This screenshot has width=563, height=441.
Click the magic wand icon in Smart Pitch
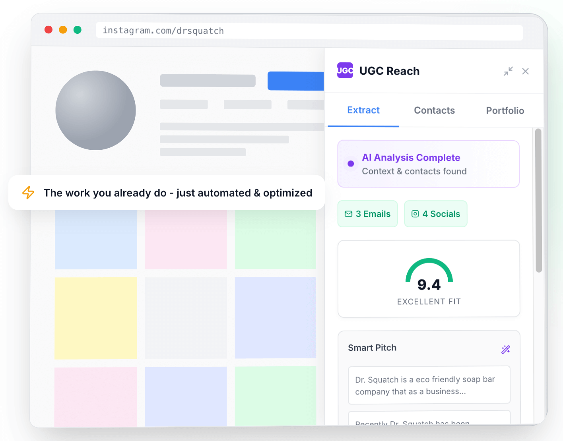pos(505,349)
